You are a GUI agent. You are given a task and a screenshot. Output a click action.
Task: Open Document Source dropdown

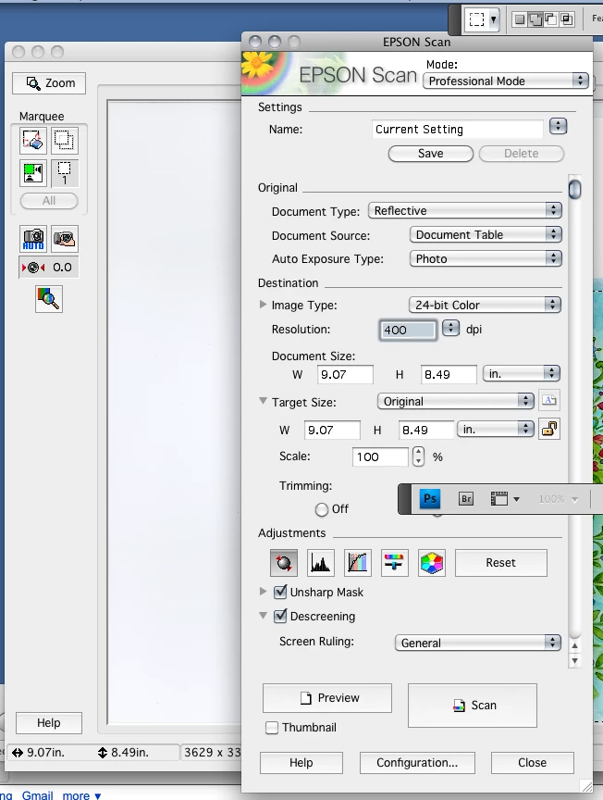pos(486,234)
